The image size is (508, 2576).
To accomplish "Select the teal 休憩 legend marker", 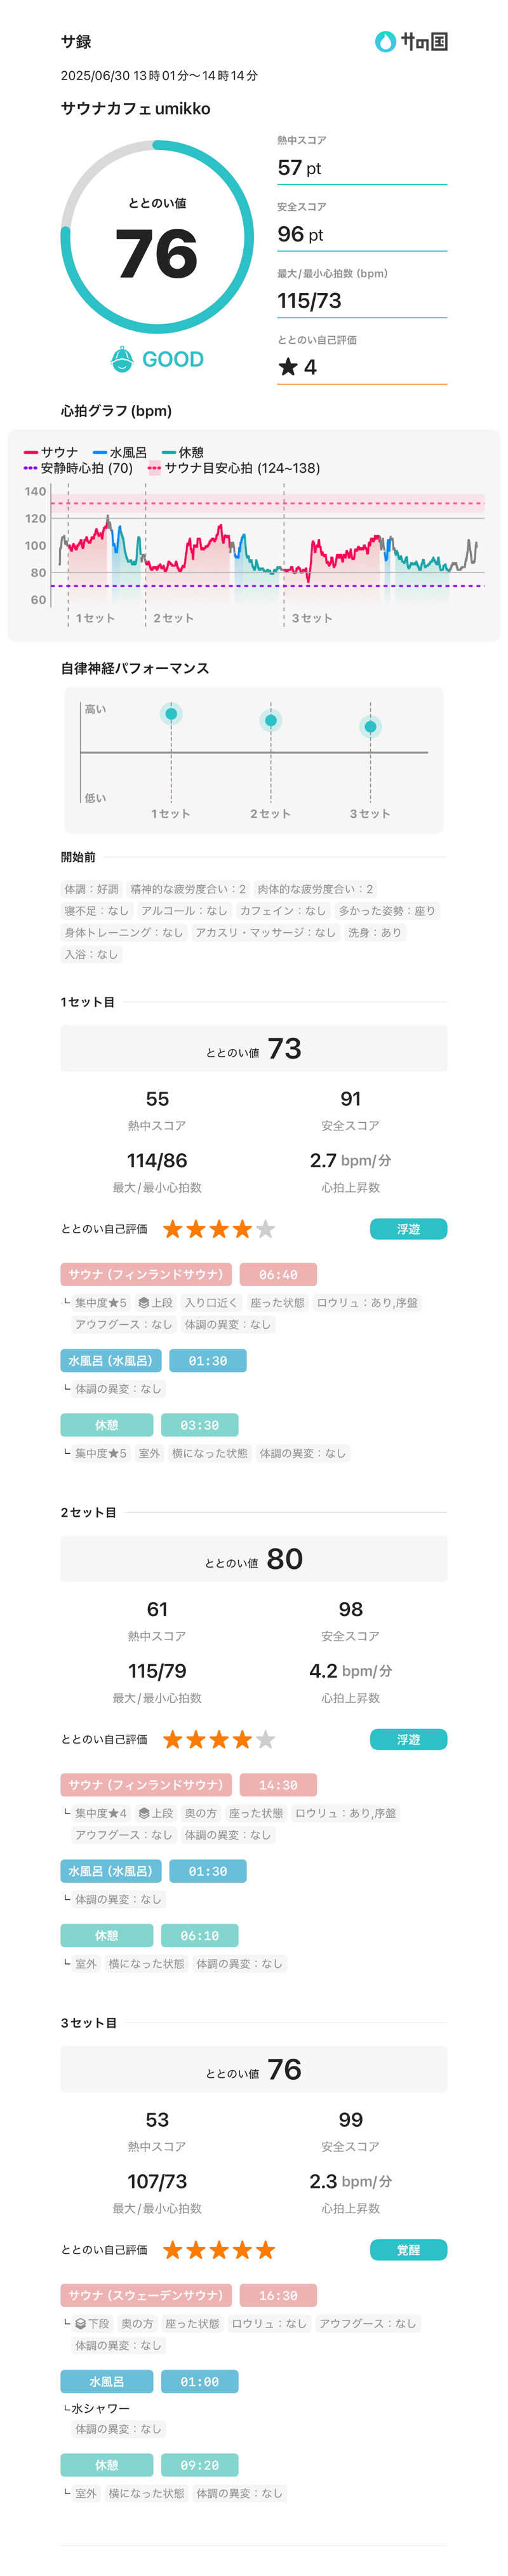I will 169,453.
